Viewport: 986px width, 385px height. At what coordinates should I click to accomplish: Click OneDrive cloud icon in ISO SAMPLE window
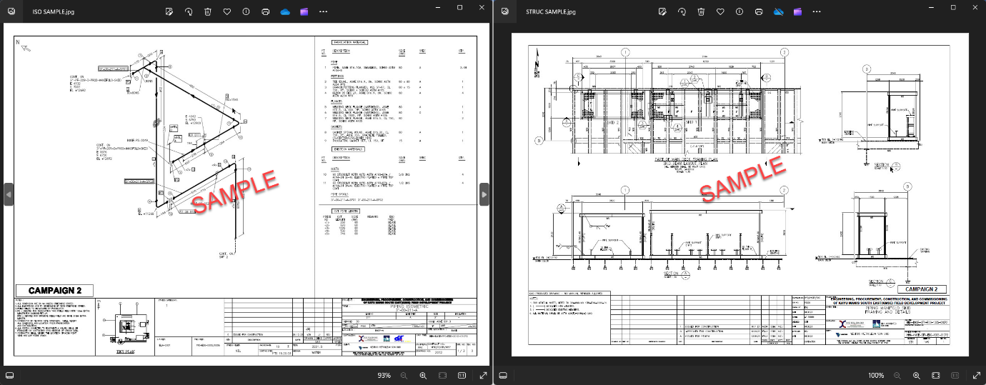(285, 11)
